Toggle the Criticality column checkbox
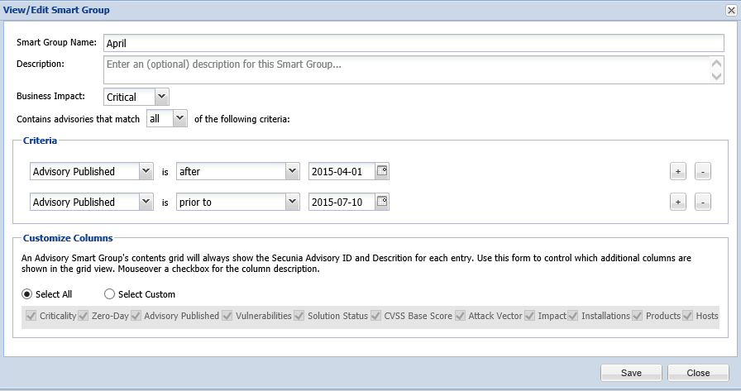The height and width of the screenshot is (391, 741). click(31, 316)
